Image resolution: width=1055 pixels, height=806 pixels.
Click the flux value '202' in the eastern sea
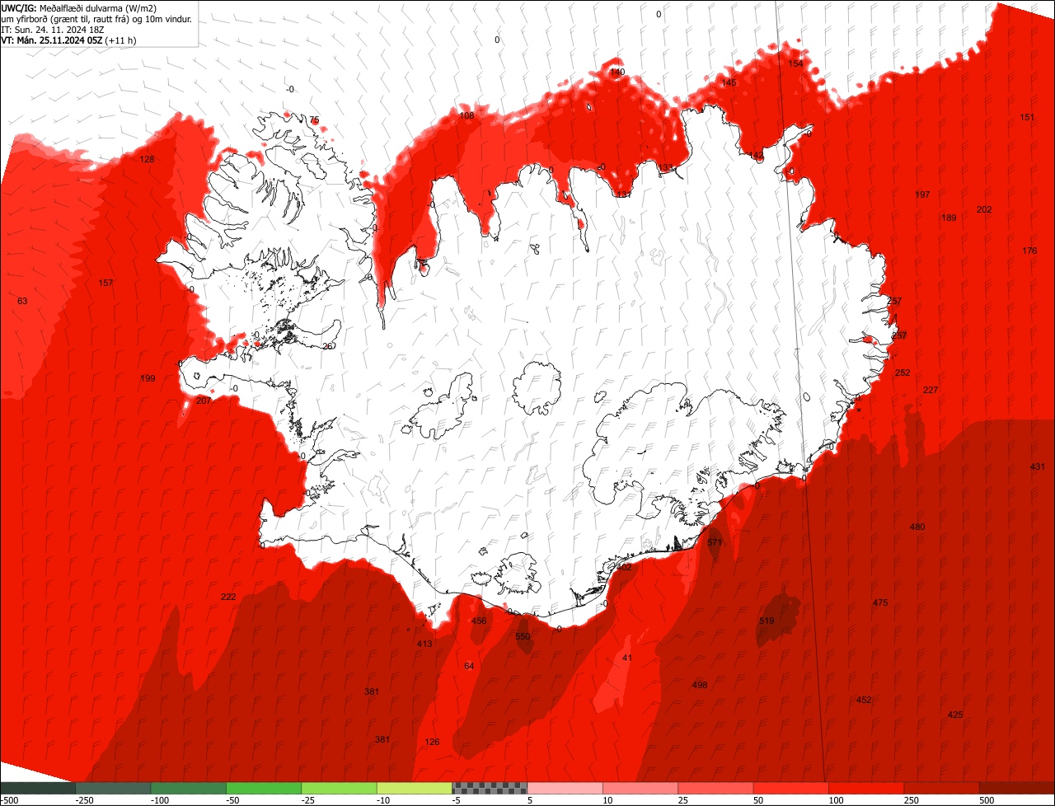tap(984, 209)
